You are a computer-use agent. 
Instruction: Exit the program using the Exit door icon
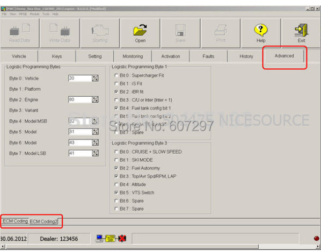pyautogui.click(x=301, y=30)
